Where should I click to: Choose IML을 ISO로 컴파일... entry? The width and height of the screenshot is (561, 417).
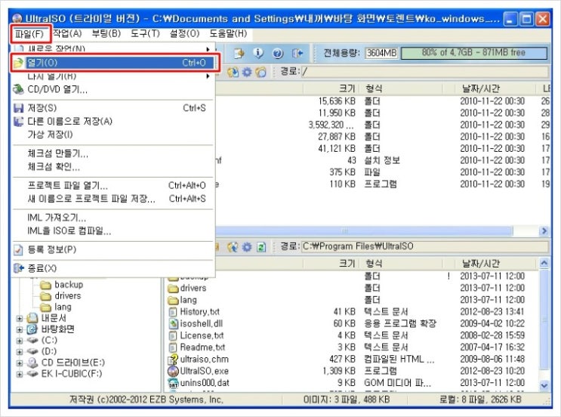114,231
